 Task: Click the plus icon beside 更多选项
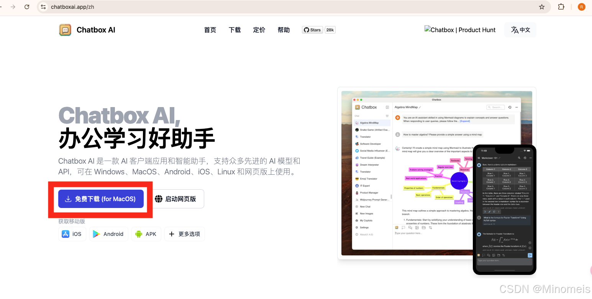172,234
